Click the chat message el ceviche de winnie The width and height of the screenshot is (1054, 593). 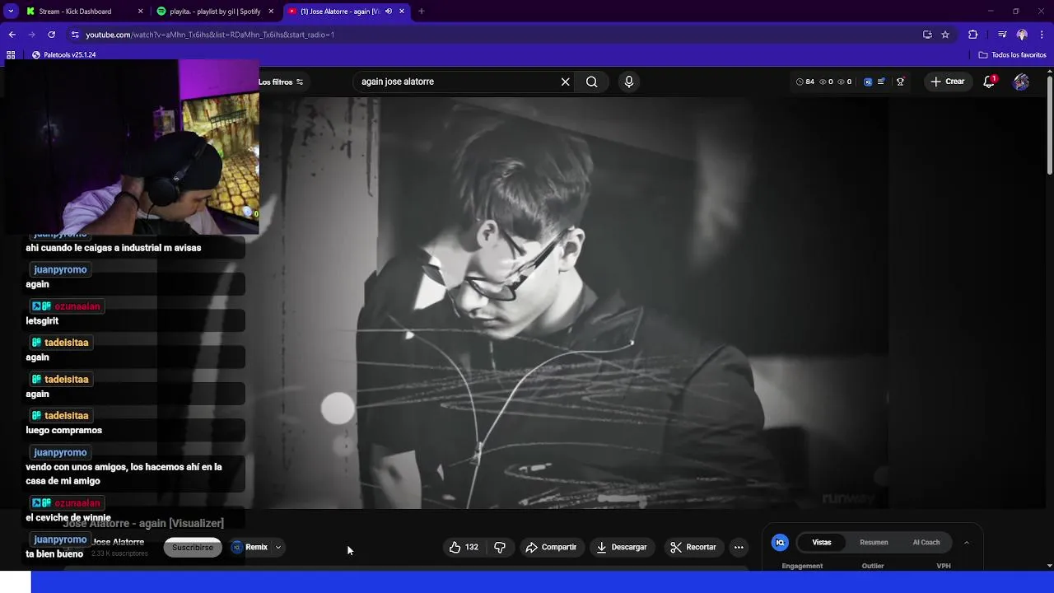click(68, 518)
